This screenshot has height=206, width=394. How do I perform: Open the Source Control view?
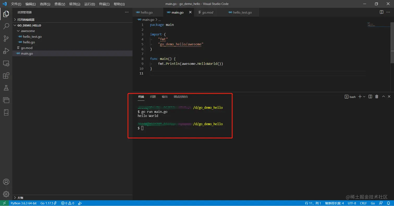(6, 39)
